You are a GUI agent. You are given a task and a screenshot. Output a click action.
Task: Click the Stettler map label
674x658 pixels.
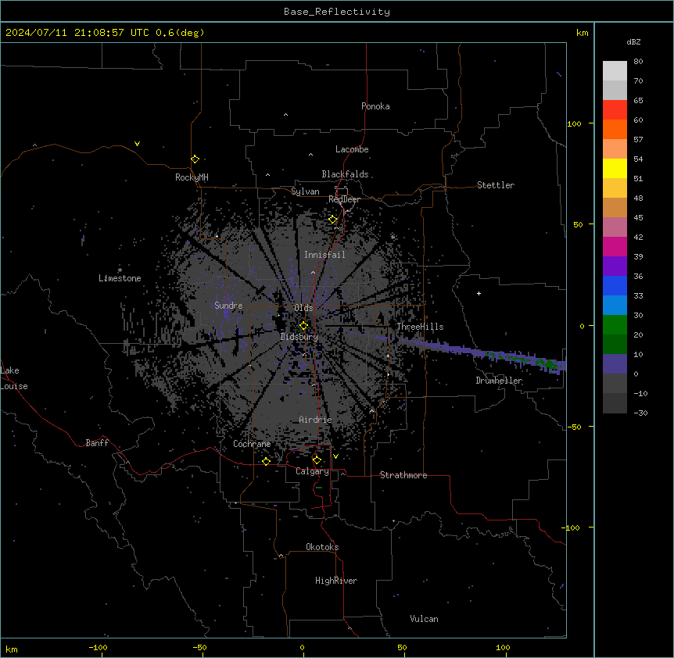496,185
